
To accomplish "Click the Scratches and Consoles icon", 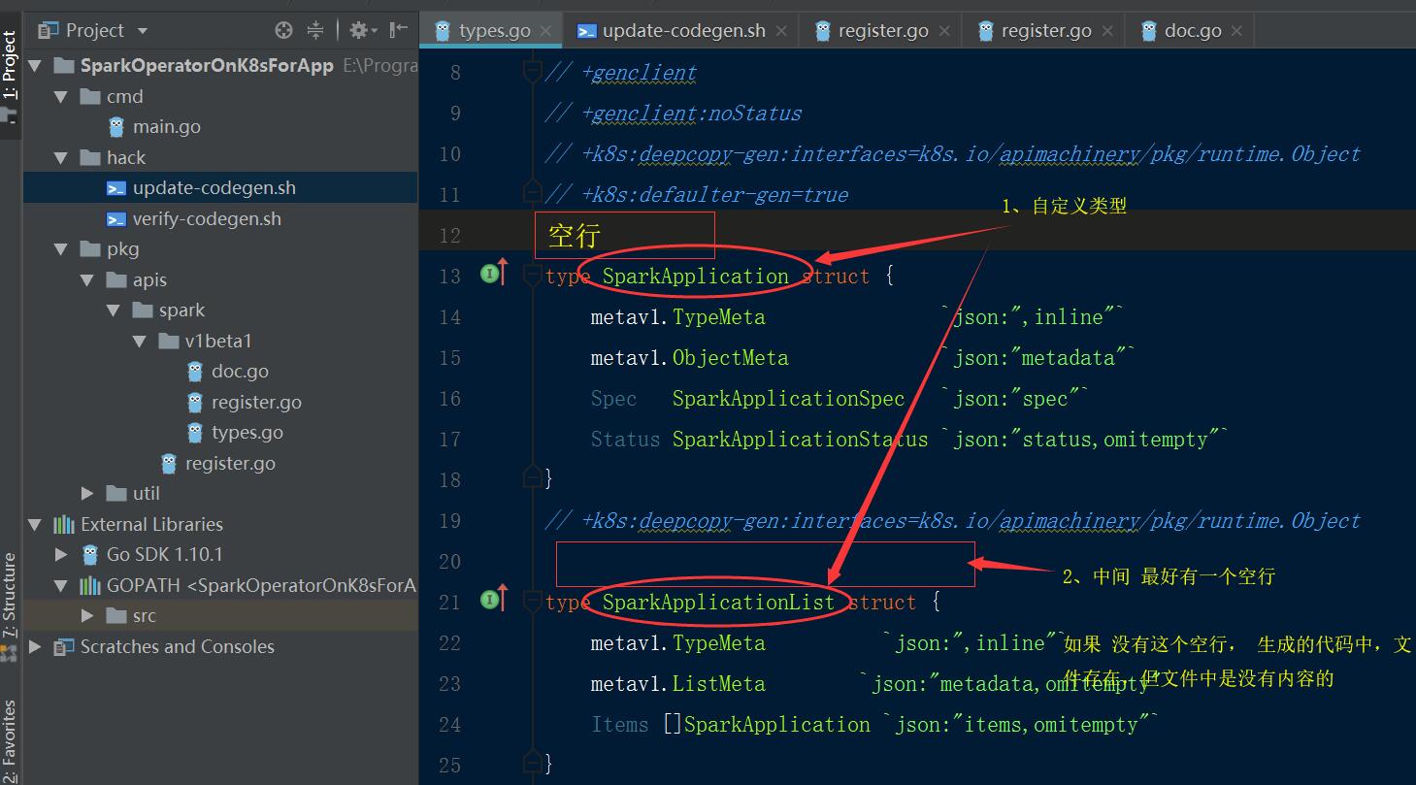I will tap(64, 647).
